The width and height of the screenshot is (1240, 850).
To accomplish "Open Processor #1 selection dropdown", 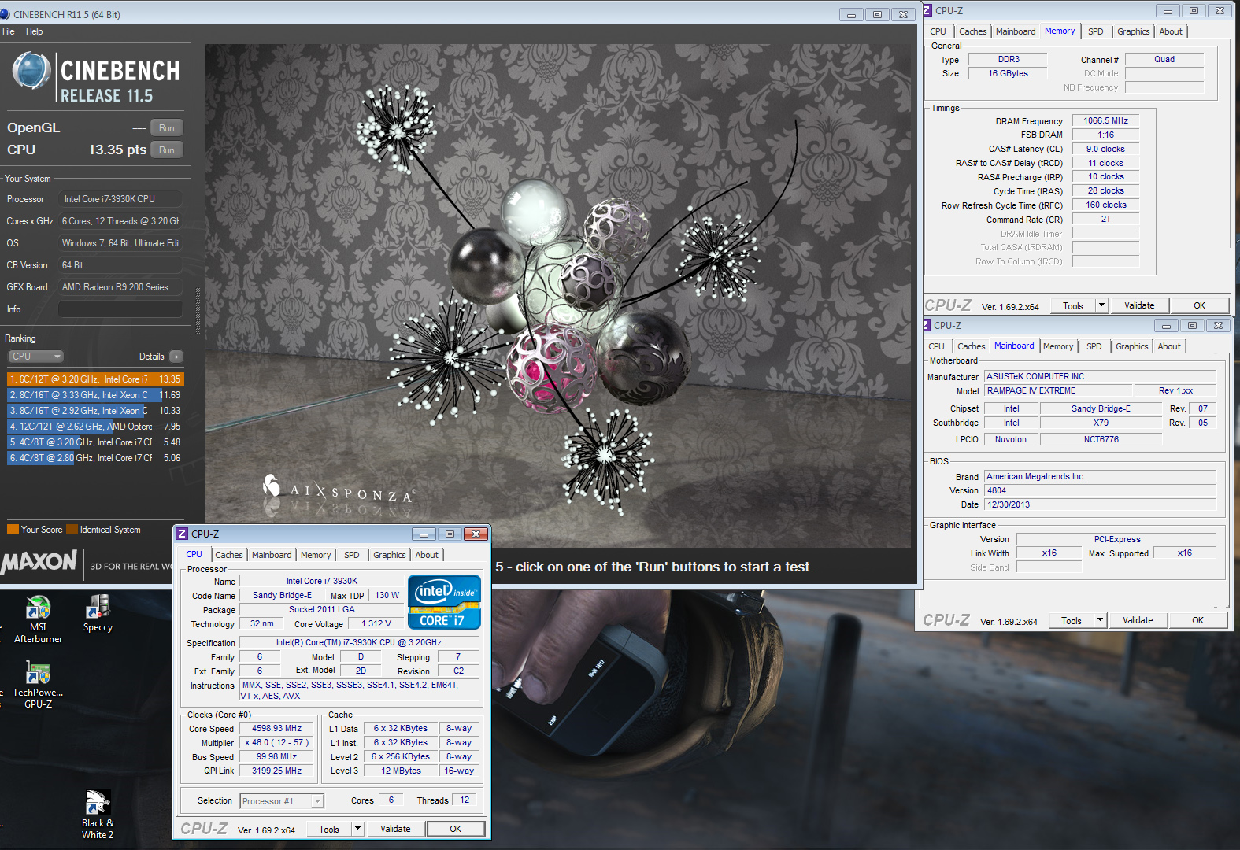I will tap(282, 801).
